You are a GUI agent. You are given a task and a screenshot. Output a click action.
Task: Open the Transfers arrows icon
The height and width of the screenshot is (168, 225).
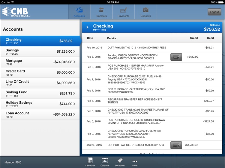tap(101, 10)
